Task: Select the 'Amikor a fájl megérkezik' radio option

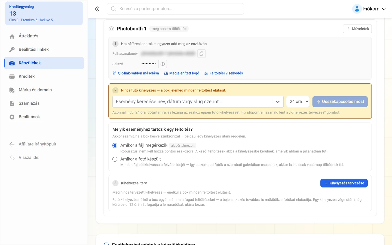Action: [x=115, y=146]
